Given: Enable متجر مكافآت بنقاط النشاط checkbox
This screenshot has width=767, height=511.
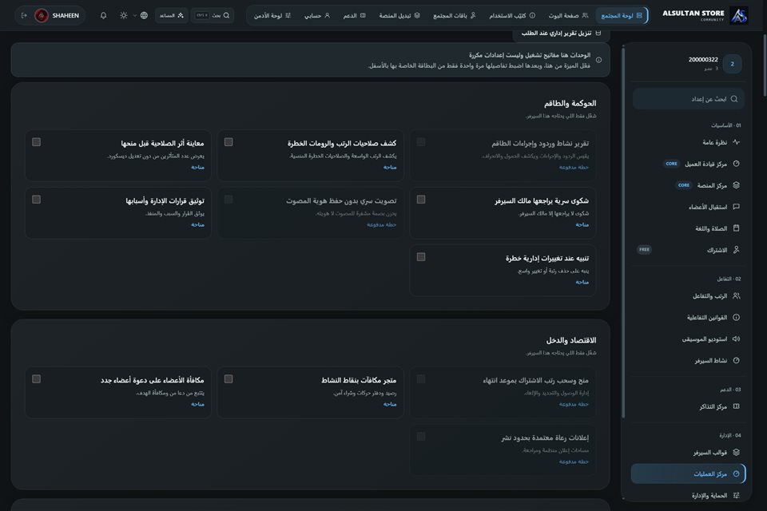Looking at the screenshot, I should click(229, 379).
